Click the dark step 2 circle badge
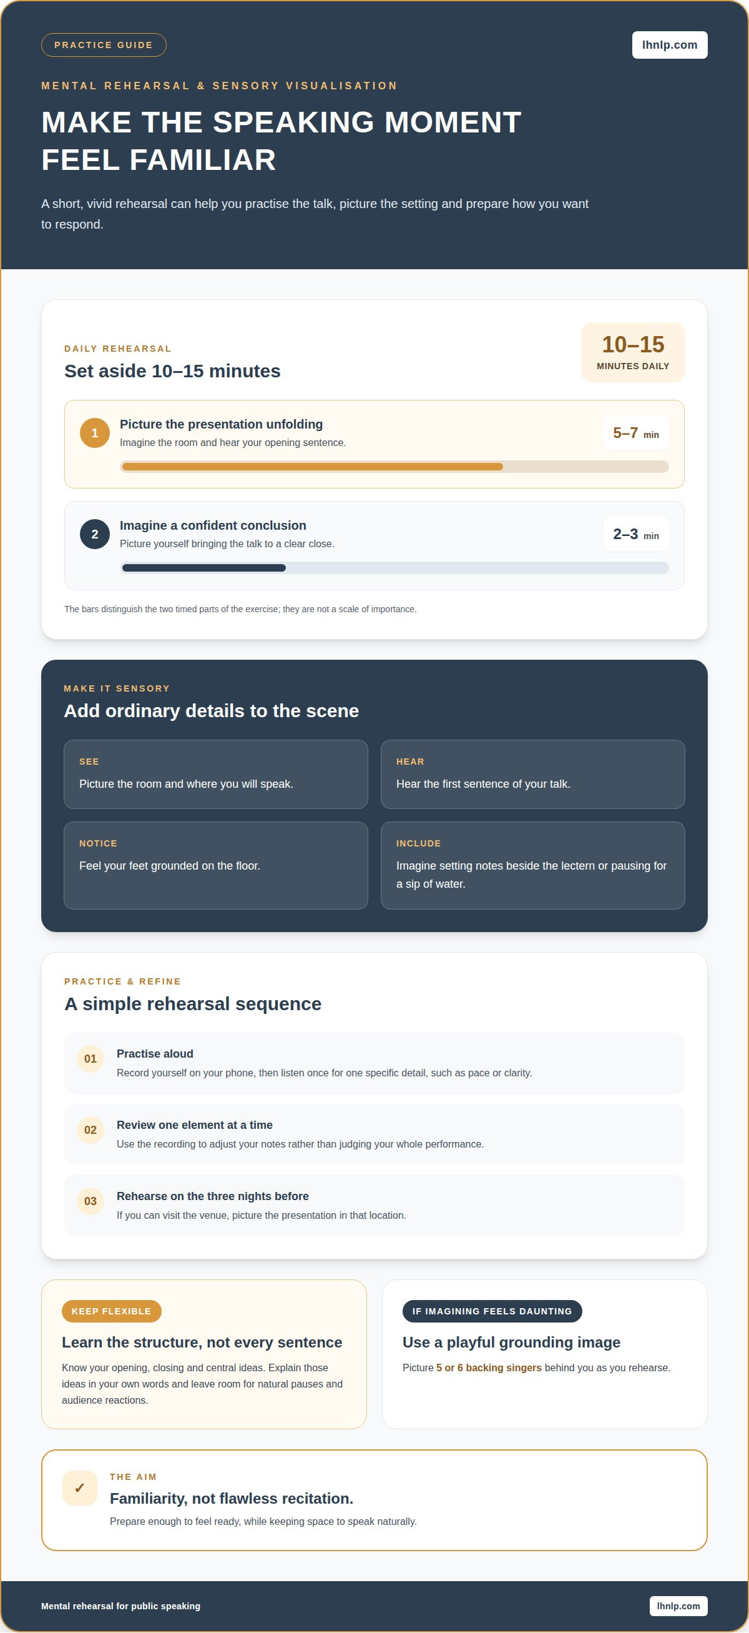 (x=95, y=534)
